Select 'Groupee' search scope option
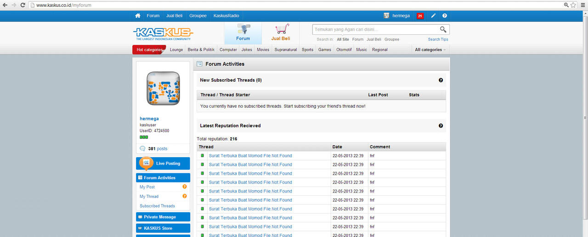This screenshot has height=237, width=588. (391, 39)
